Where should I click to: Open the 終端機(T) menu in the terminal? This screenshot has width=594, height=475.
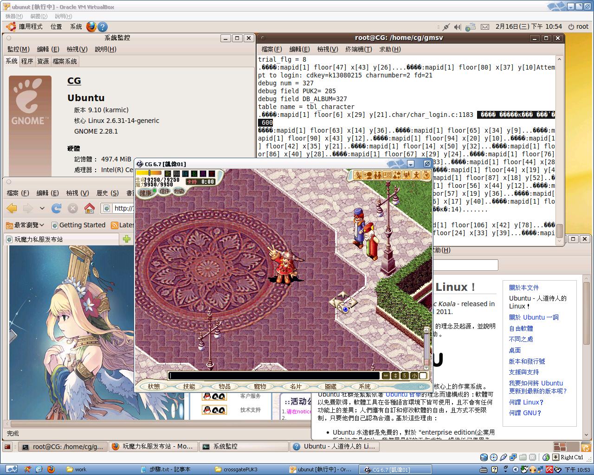point(358,49)
